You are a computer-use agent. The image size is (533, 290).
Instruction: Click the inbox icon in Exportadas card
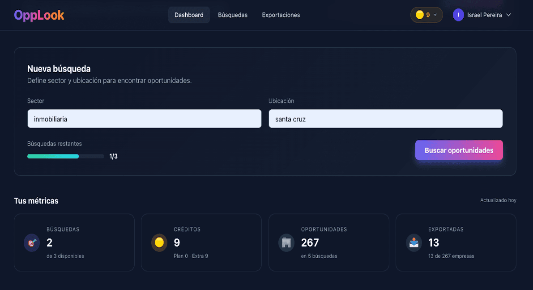pyautogui.click(x=414, y=243)
